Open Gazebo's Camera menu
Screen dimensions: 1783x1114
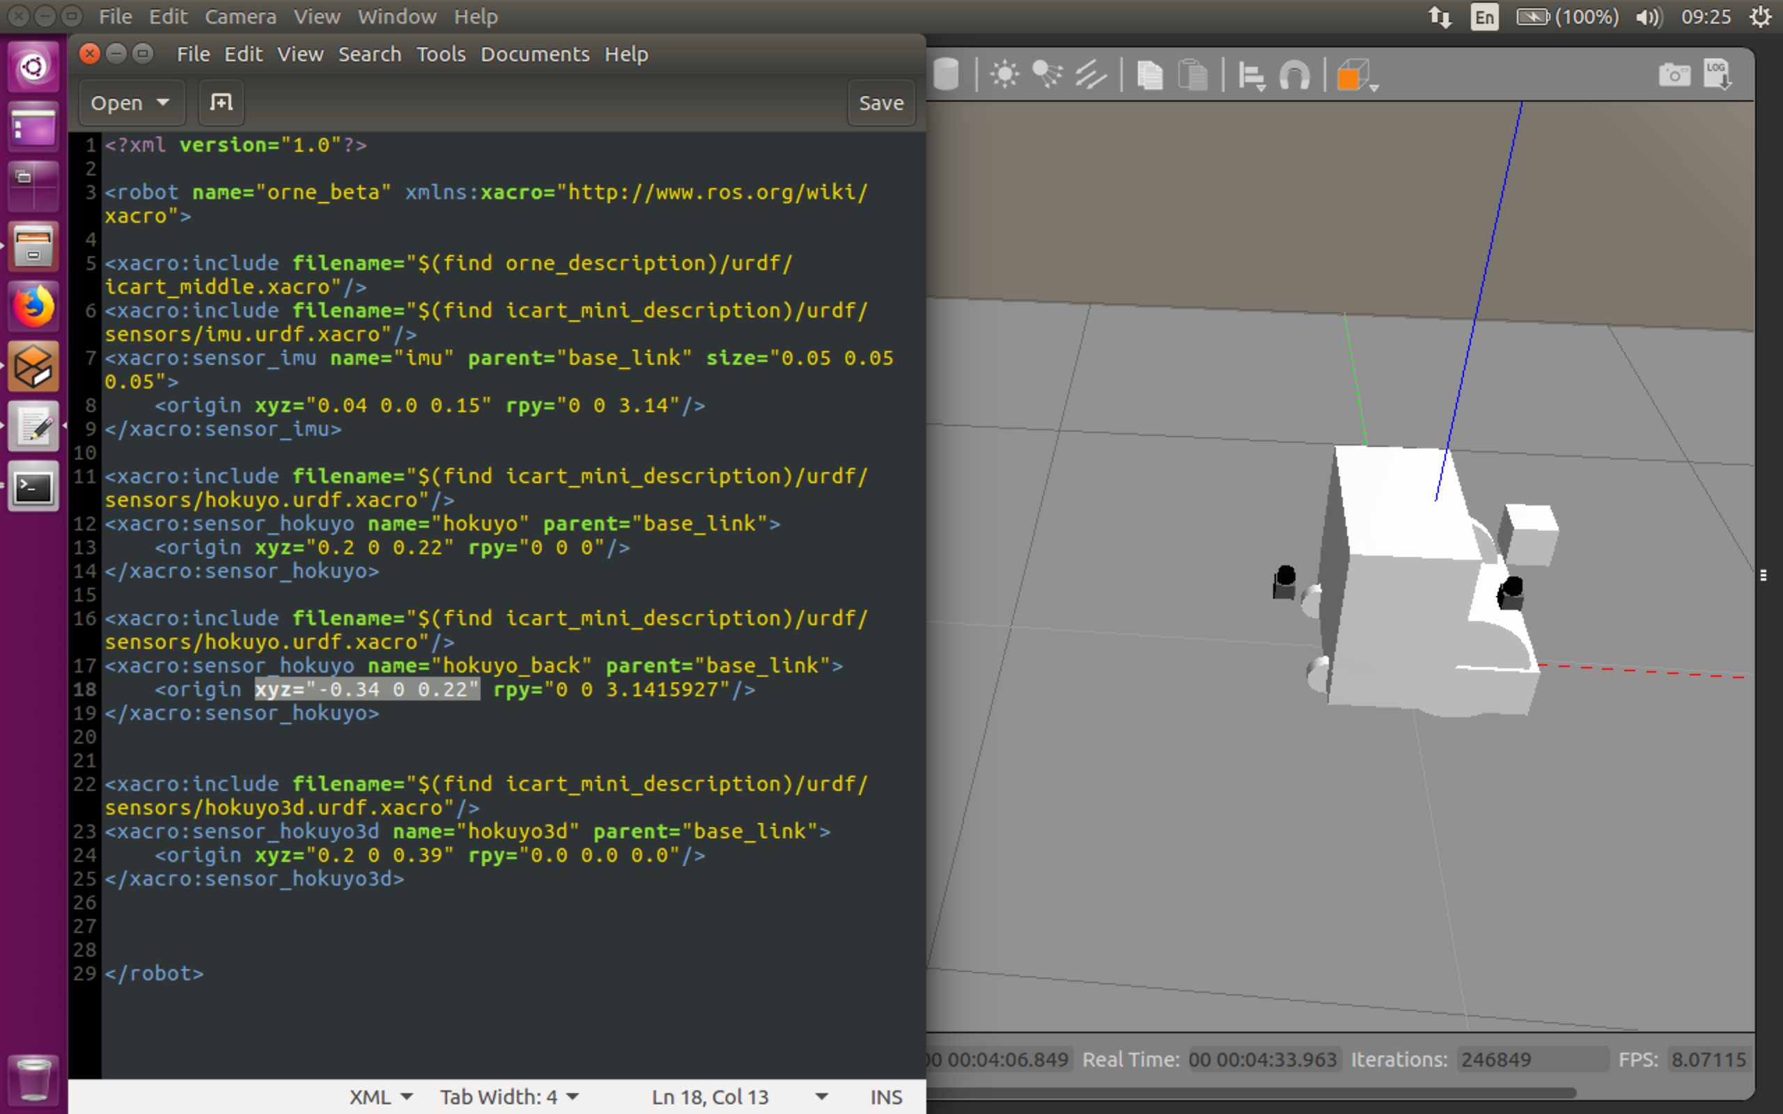[240, 16]
